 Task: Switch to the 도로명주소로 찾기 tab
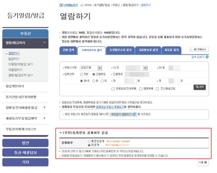[120, 50]
